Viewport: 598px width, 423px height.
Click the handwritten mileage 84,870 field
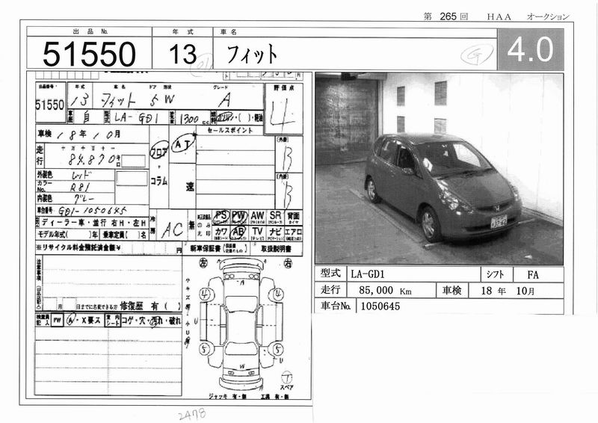(x=93, y=158)
